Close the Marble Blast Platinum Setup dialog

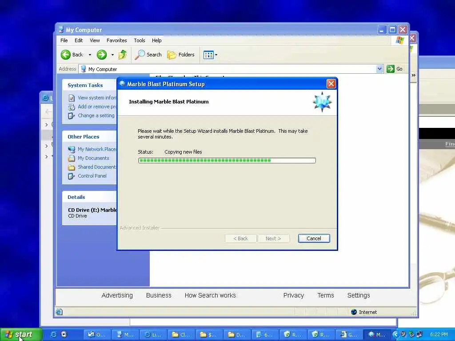[331, 84]
